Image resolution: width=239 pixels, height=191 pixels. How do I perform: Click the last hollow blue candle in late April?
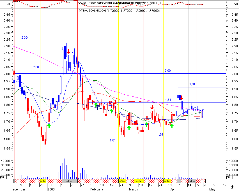pos(203,113)
